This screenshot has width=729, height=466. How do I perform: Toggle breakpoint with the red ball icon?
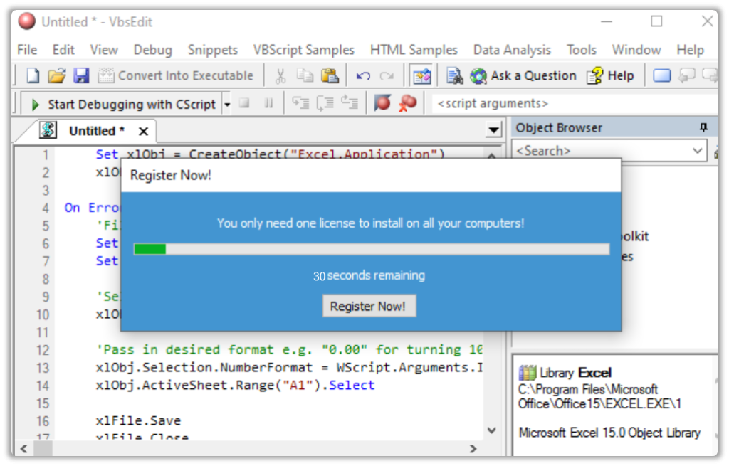(382, 102)
